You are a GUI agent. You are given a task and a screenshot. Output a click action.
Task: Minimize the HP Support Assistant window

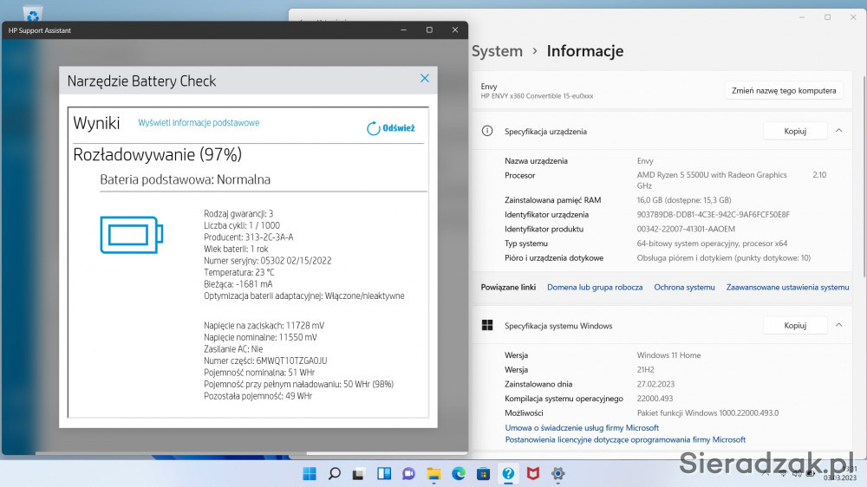tap(404, 29)
